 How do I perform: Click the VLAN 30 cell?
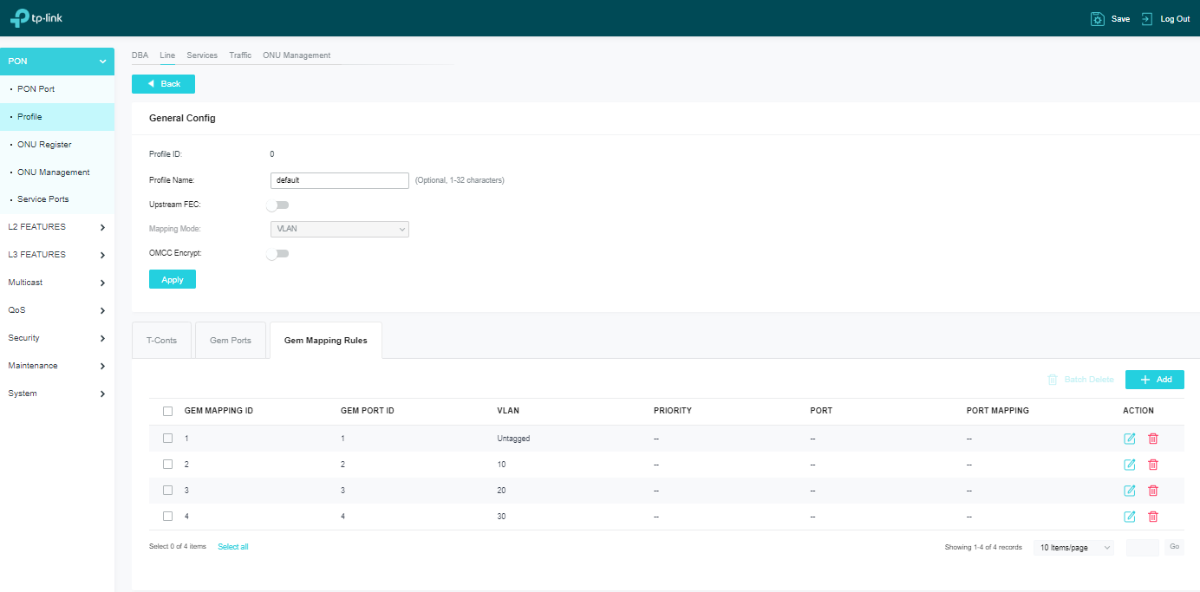coord(501,517)
